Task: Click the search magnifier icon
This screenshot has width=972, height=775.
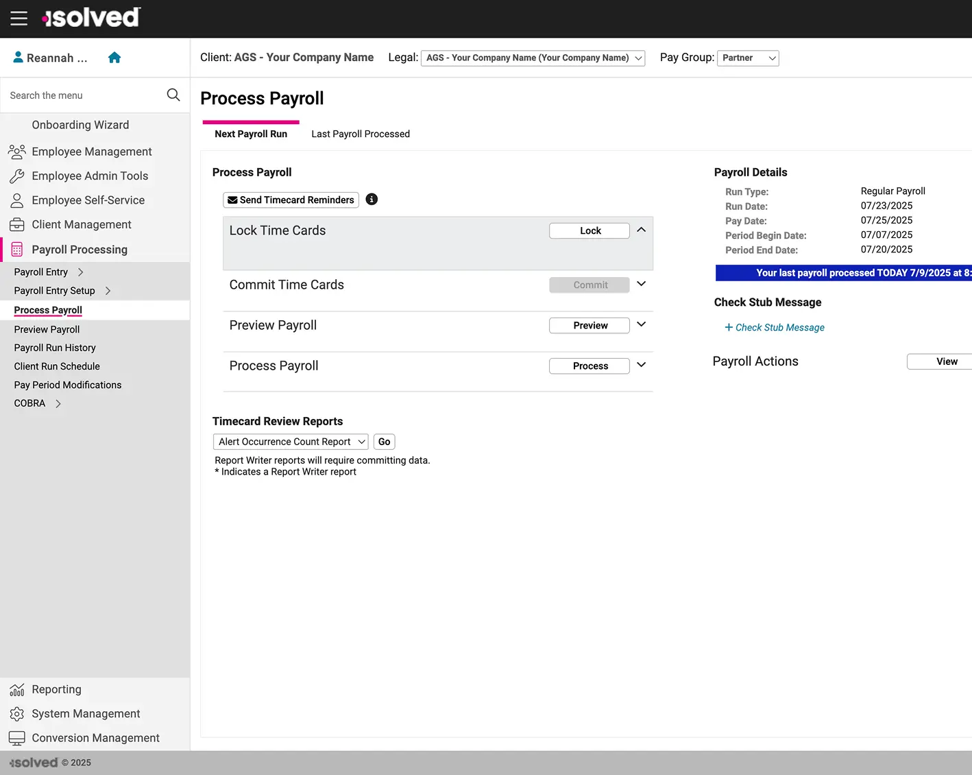Action: [x=173, y=95]
